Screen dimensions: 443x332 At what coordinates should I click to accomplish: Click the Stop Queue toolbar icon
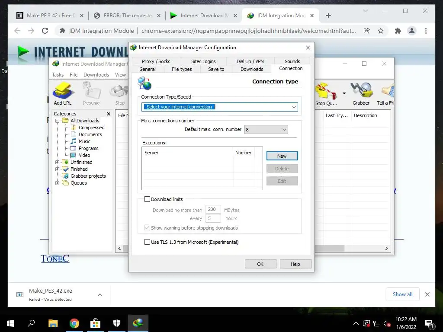[326, 94]
